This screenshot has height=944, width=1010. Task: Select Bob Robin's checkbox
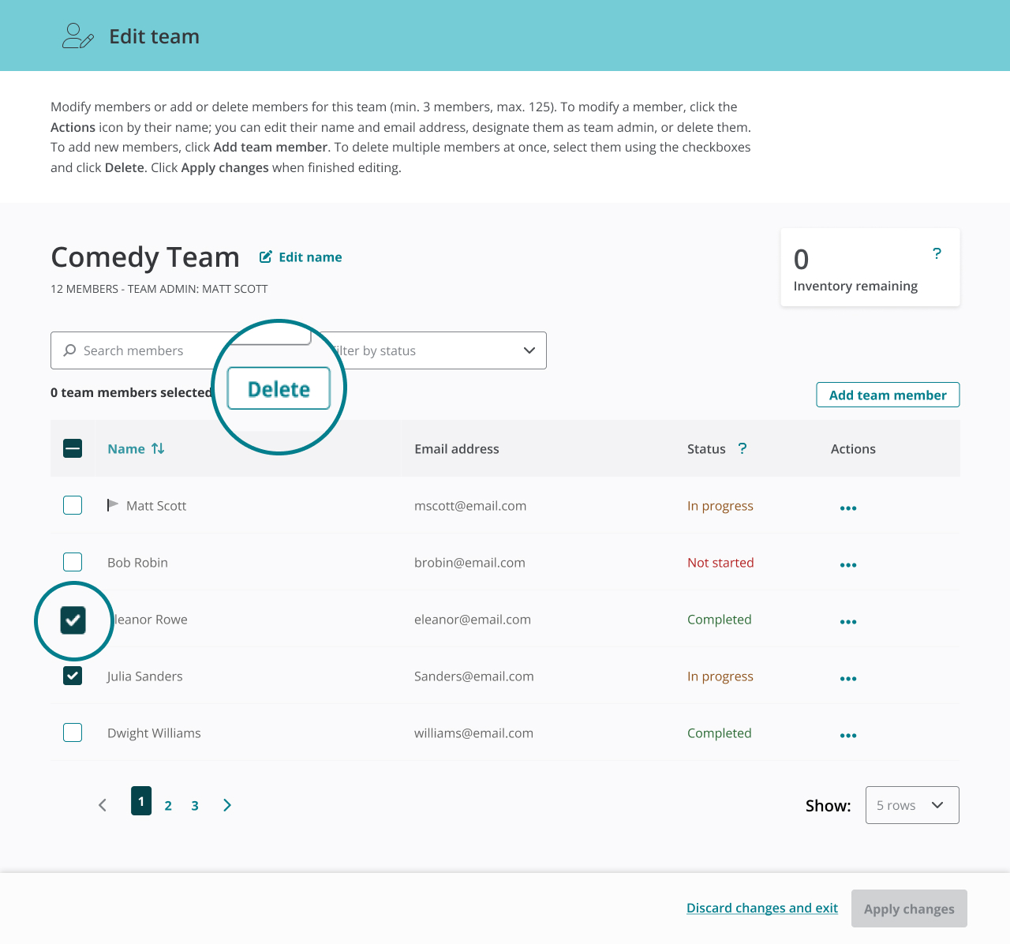pos(73,562)
